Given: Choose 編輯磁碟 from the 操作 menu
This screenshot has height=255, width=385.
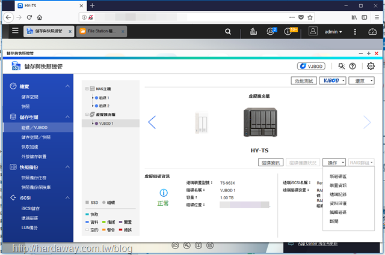Looking at the screenshot, I should coord(338,212).
